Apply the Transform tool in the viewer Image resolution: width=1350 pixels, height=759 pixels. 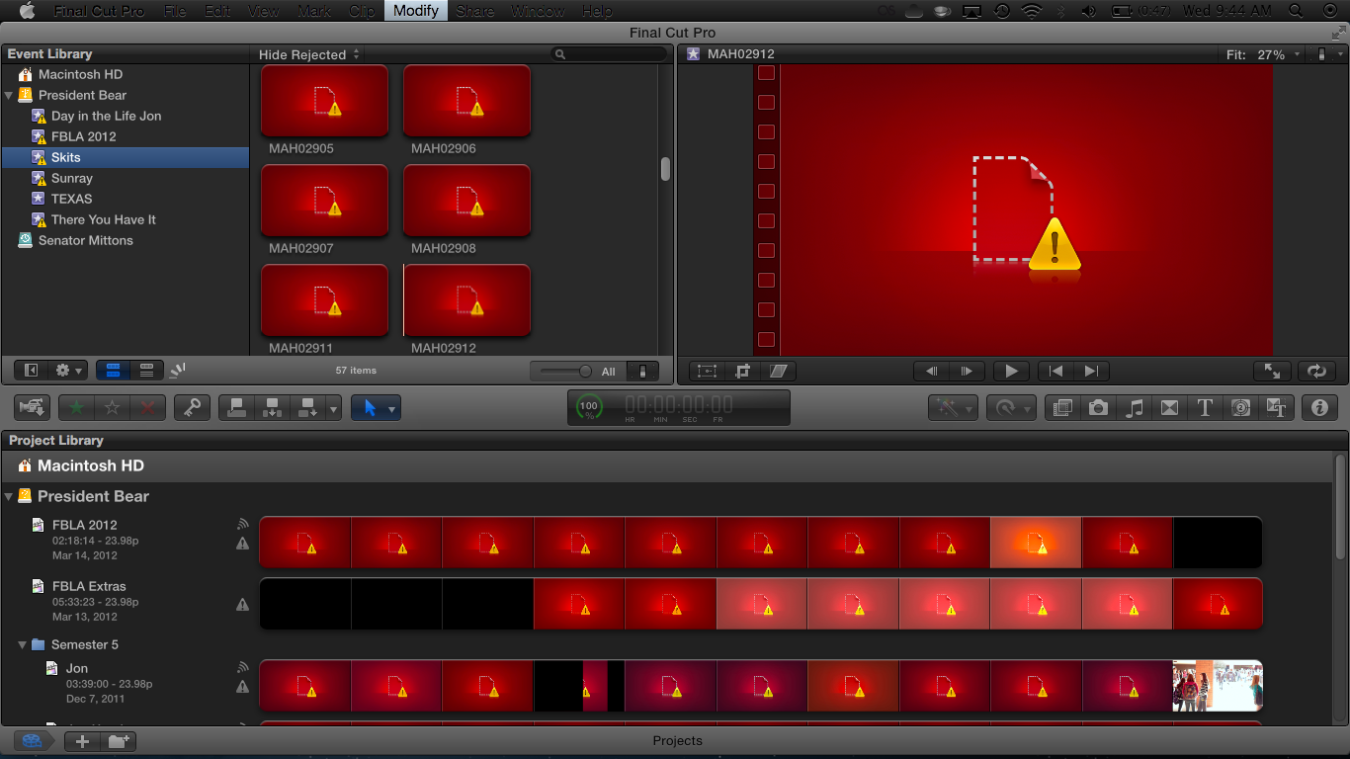coord(707,372)
